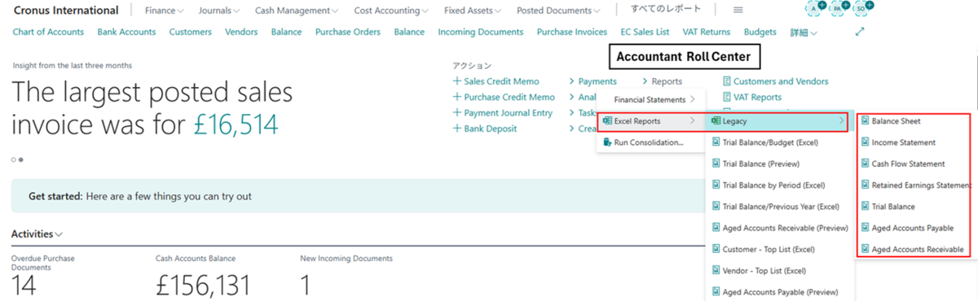The height and width of the screenshot is (301, 978).
Task: Open the hamburger navigation menu icon
Action: click(738, 10)
